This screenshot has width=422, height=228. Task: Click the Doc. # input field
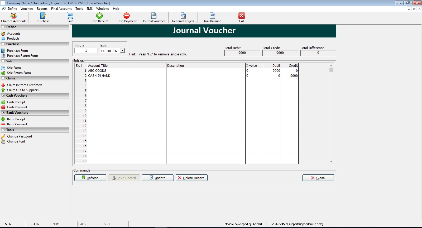point(86,51)
